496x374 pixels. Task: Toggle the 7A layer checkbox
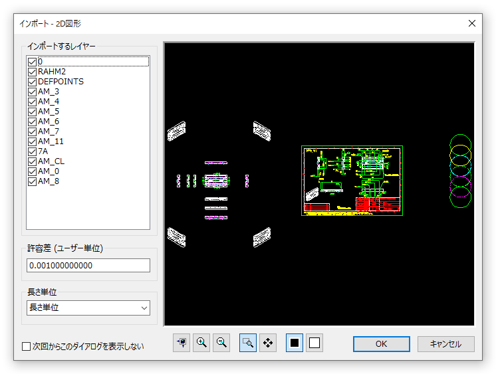[x=32, y=151]
